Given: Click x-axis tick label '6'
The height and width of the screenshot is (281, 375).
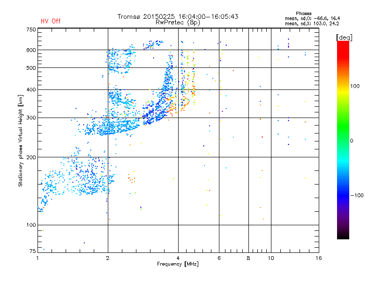Looking at the screenshot, I should coord(219,258).
